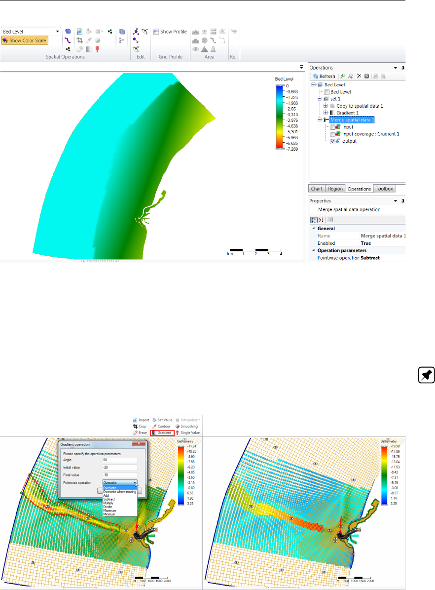This screenshot has height=590, width=435.
Task: Click the boxed X remove-all icon
Action: (366, 76)
